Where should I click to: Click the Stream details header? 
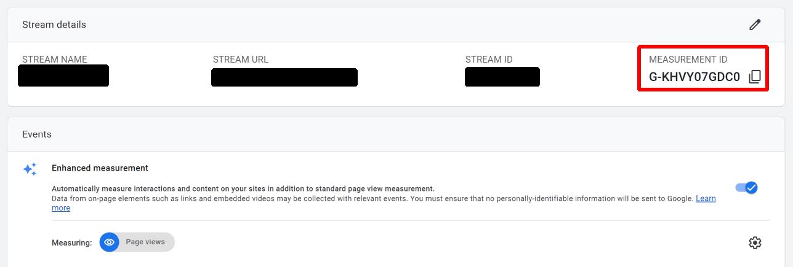[54, 25]
